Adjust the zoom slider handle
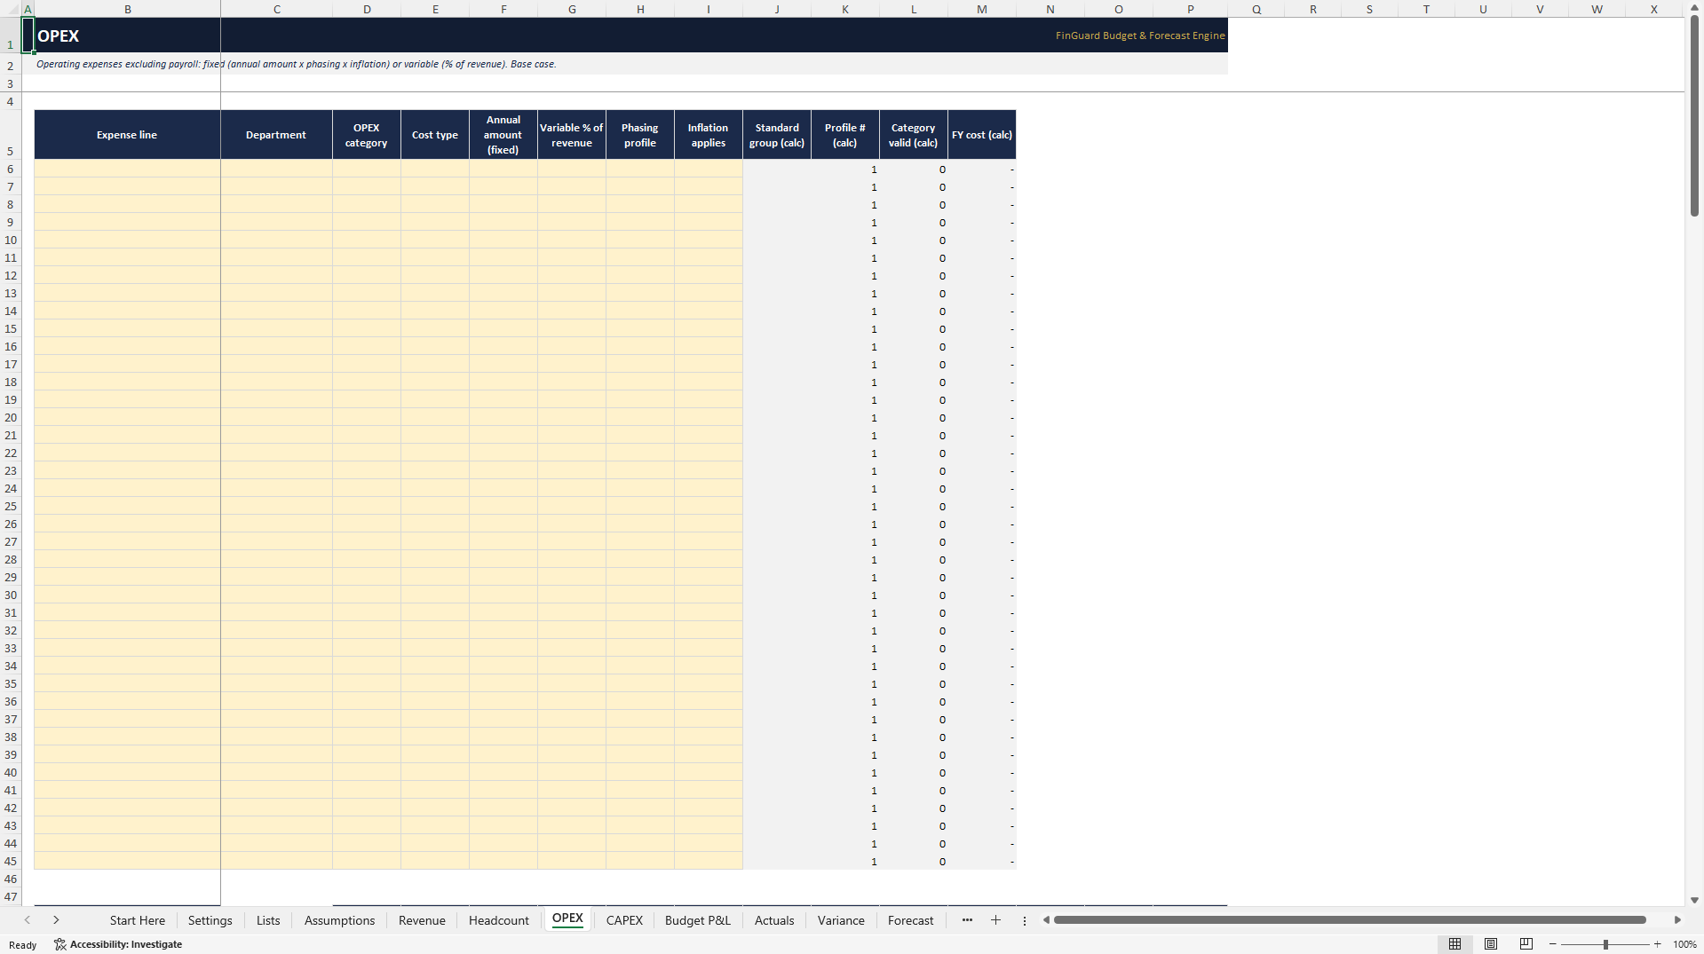The height and width of the screenshot is (954, 1704). click(x=1605, y=944)
